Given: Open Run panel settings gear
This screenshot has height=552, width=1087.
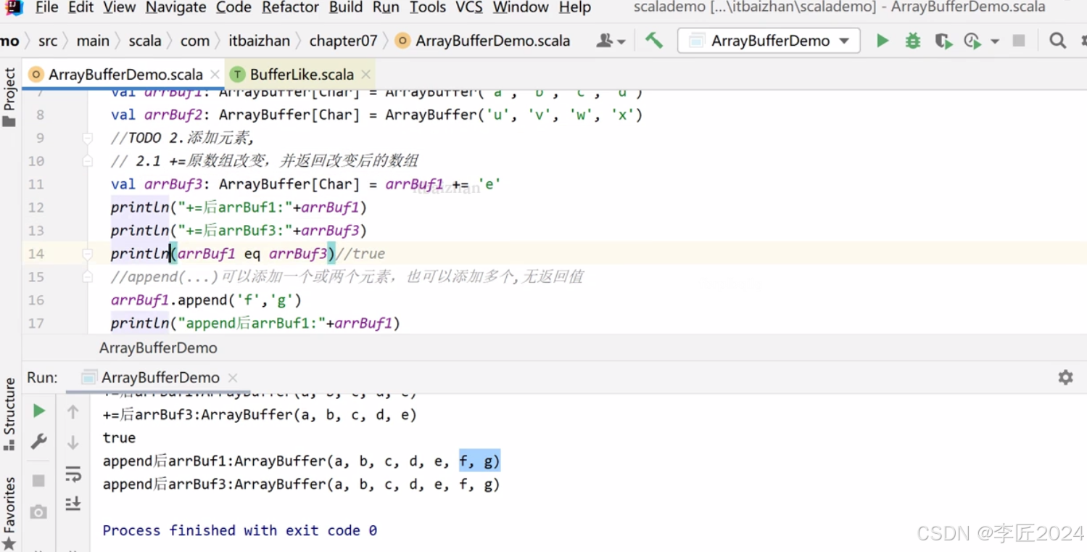Looking at the screenshot, I should pos(1065,377).
